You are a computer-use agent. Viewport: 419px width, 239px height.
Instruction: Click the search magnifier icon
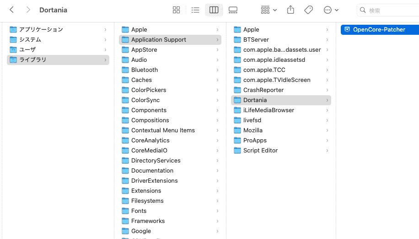[363, 10]
